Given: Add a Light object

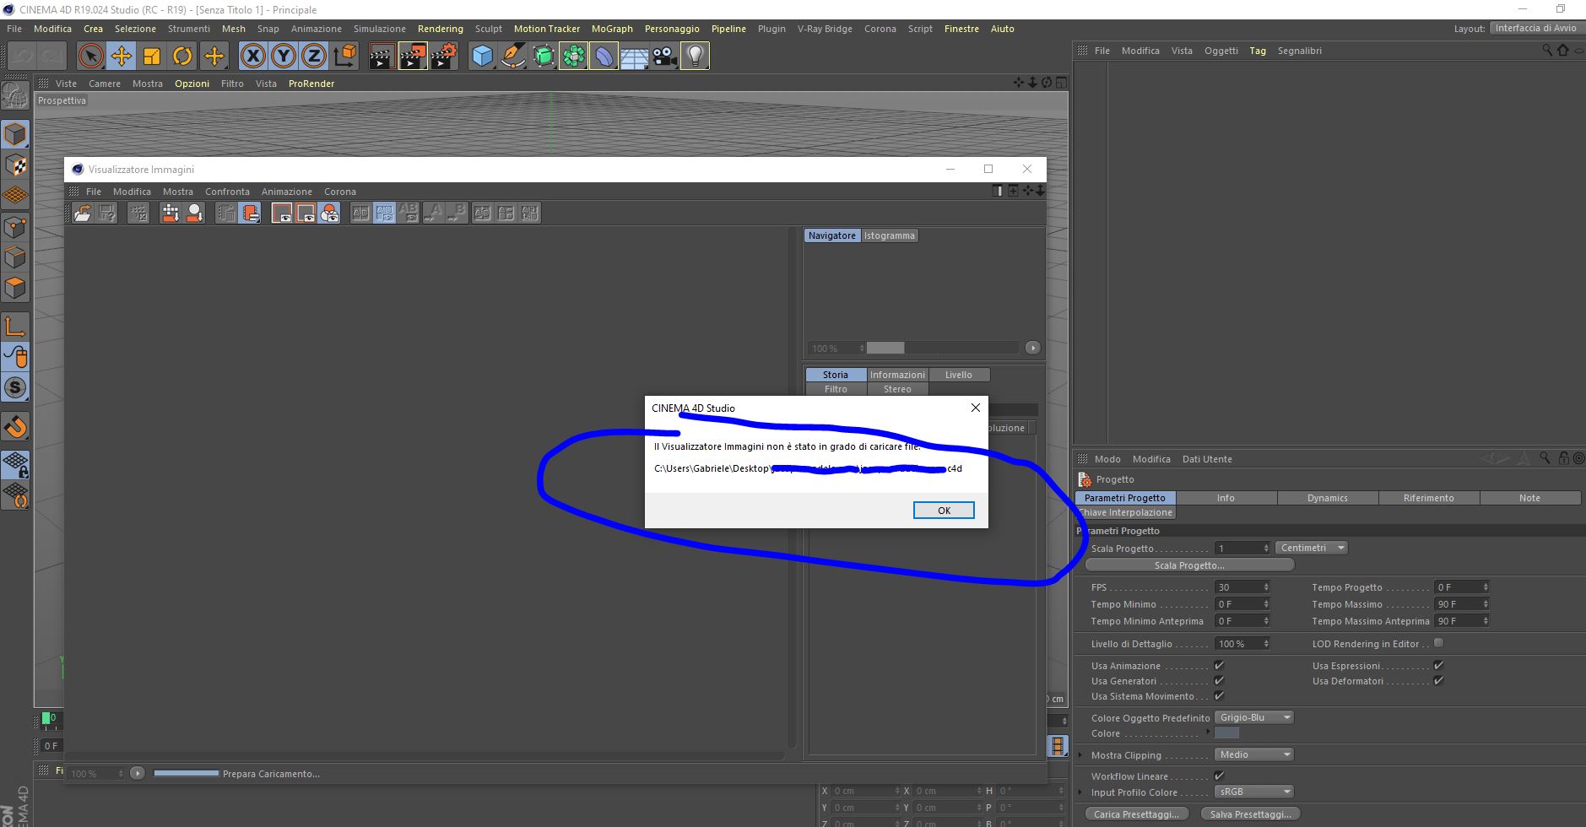Looking at the screenshot, I should coord(695,57).
